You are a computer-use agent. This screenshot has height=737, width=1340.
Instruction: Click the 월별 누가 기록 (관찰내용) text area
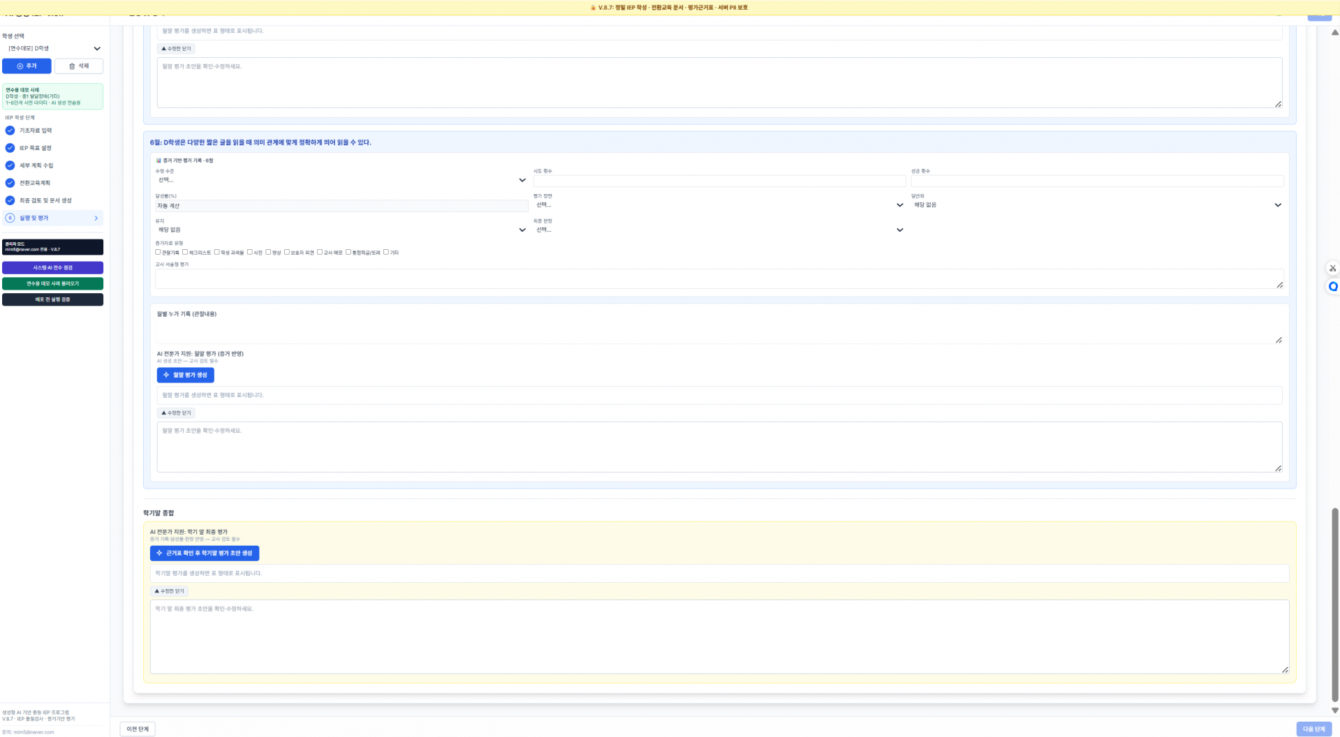tap(719, 332)
